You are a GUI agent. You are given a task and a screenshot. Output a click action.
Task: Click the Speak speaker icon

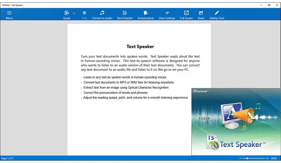click(67, 13)
